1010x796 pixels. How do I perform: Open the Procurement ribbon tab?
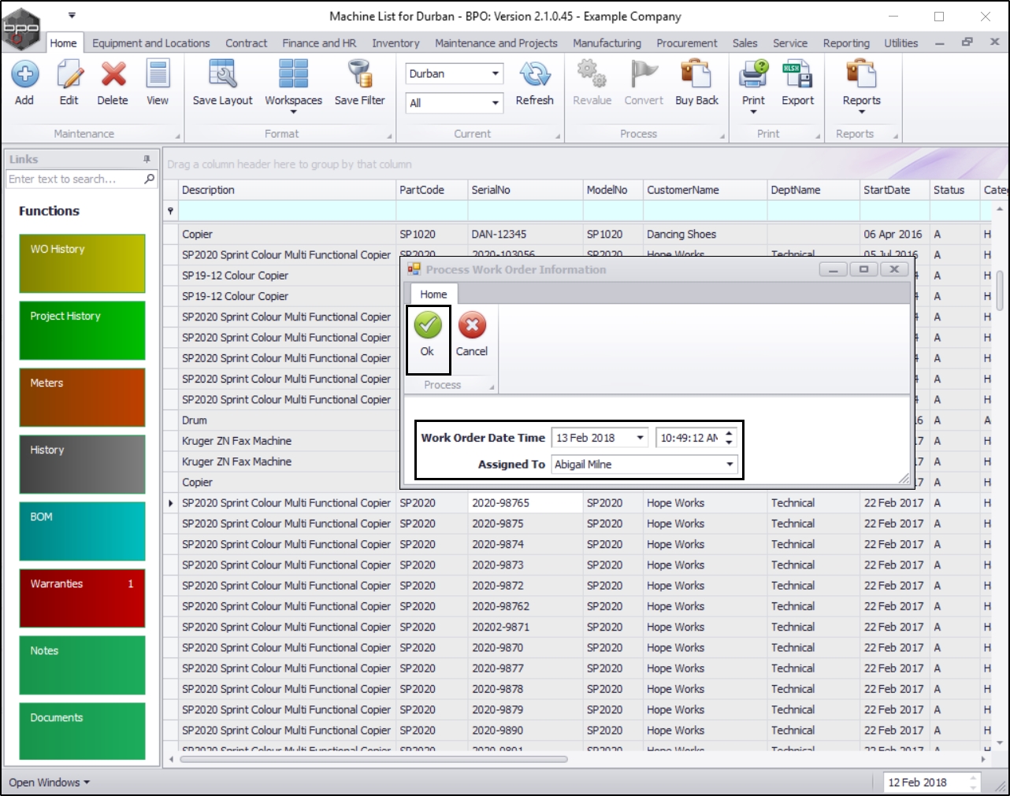[x=686, y=43]
